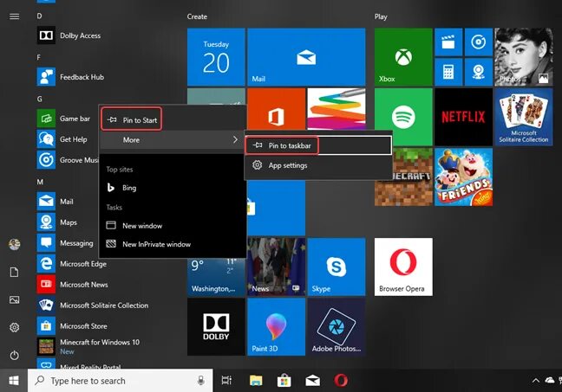
Task: Show hidden system tray icons
Action: coord(536,381)
